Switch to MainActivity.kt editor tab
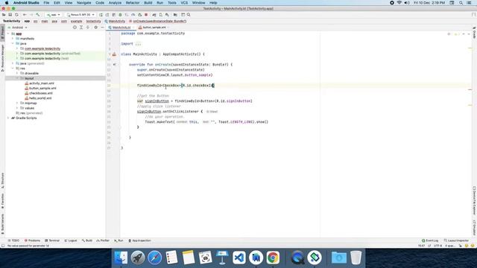This screenshot has width=477, height=268. point(121,28)
